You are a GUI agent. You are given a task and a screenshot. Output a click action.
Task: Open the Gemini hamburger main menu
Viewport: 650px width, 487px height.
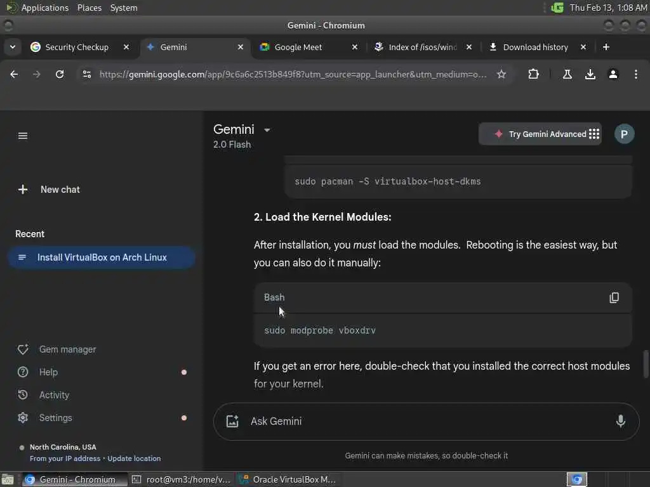coord(23,136)
